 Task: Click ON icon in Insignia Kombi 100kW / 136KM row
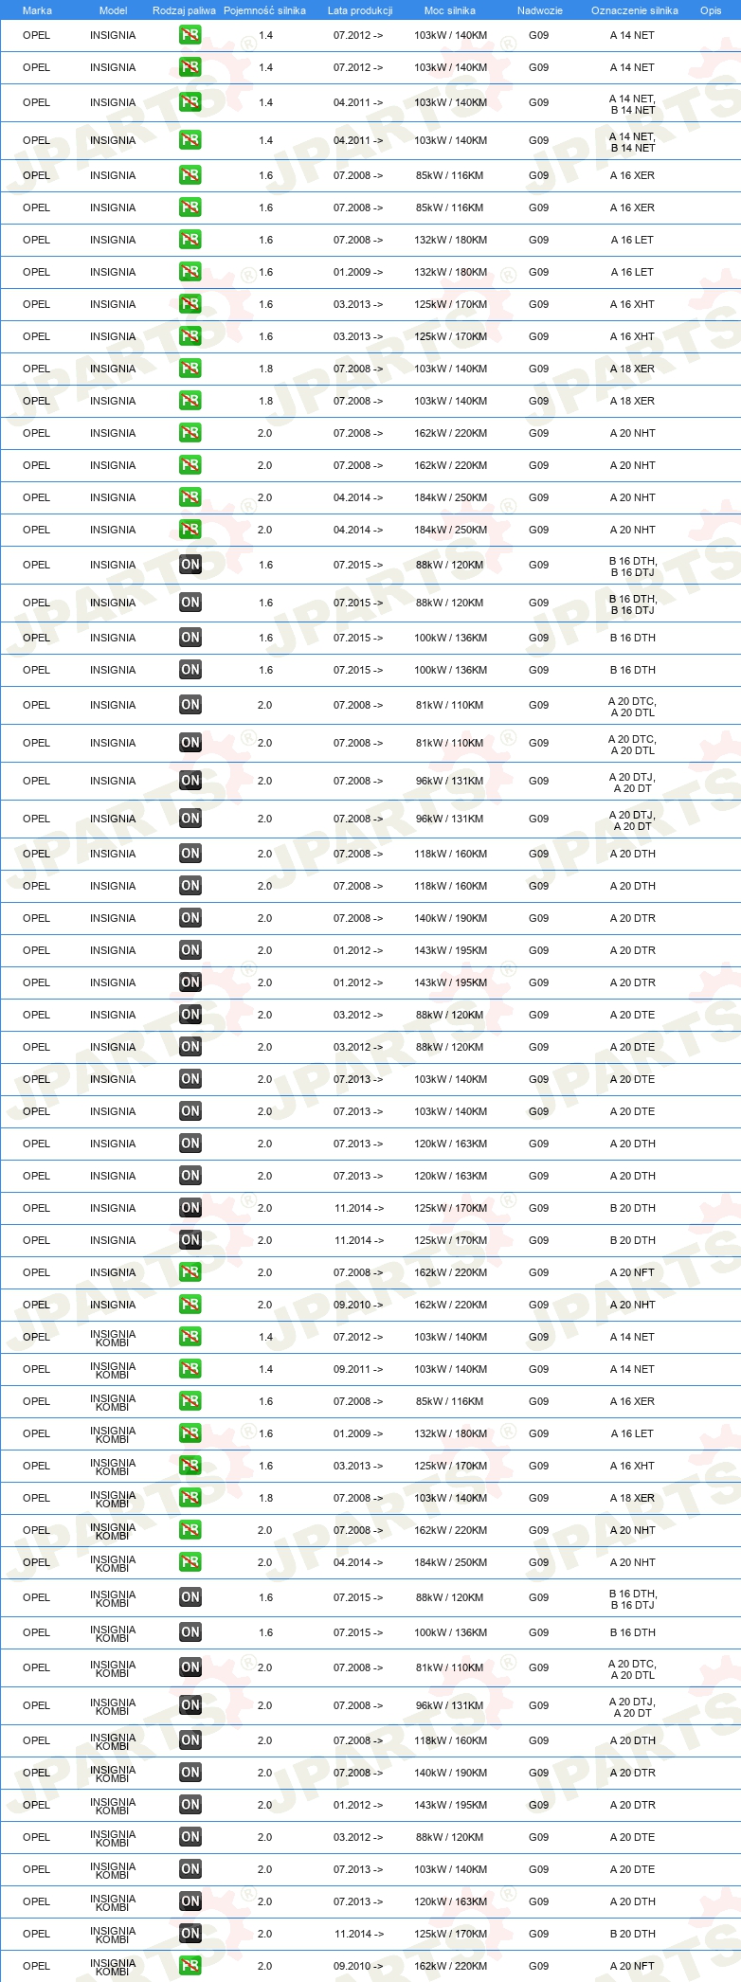point(190,1632)
